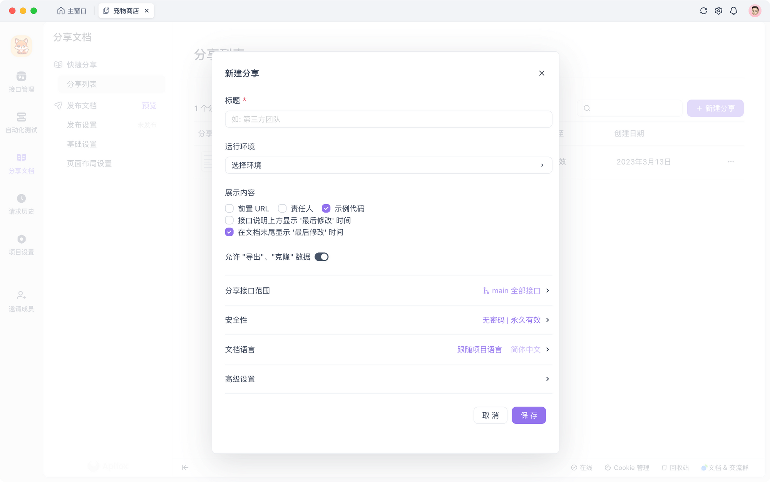
Task: Click the 预览 link
Action: pyautogui.click(x=149, y=106)
